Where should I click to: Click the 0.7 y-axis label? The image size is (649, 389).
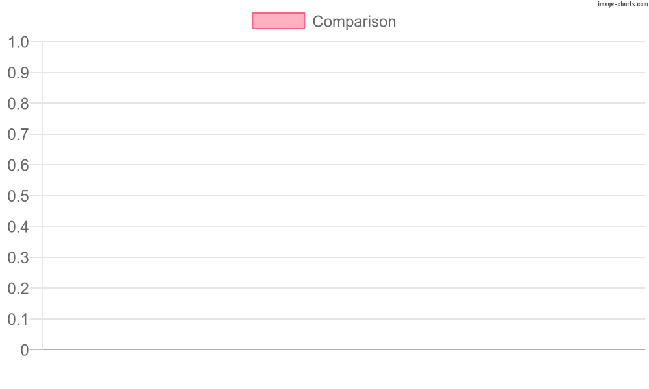point(18,135)
